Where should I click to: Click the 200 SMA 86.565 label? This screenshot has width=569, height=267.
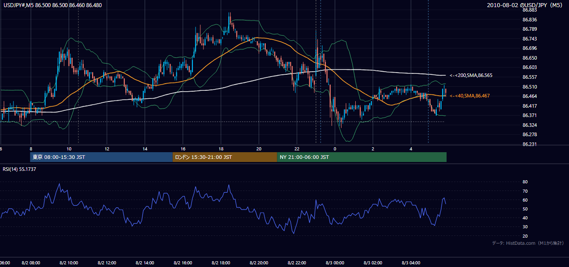tap(471, 76)
